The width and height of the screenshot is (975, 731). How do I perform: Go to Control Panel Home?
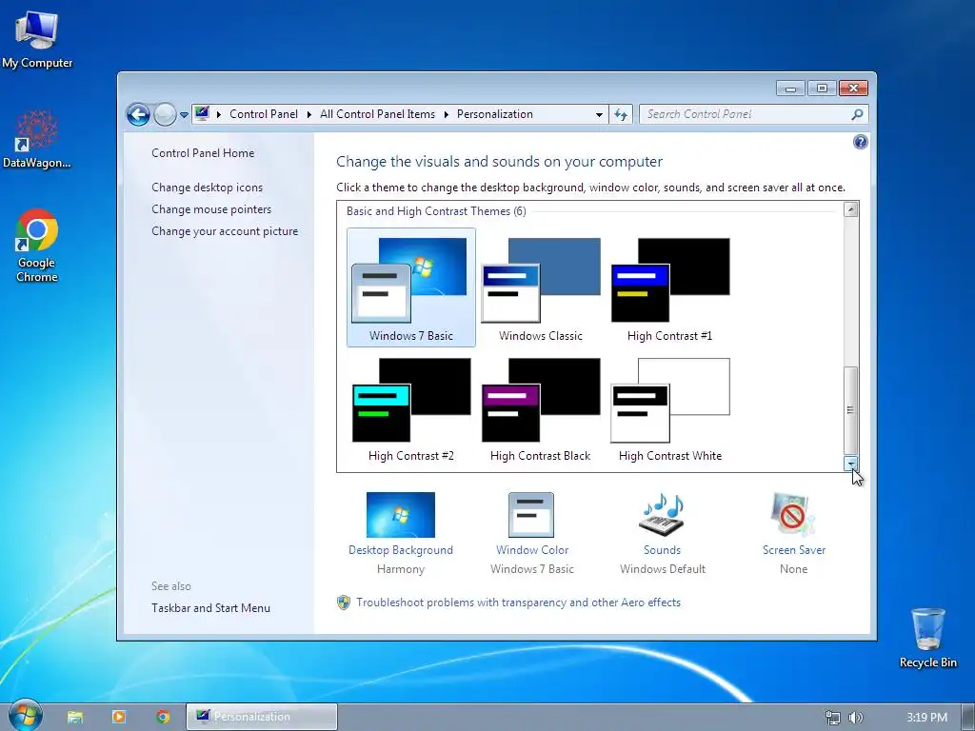point(203,153)
